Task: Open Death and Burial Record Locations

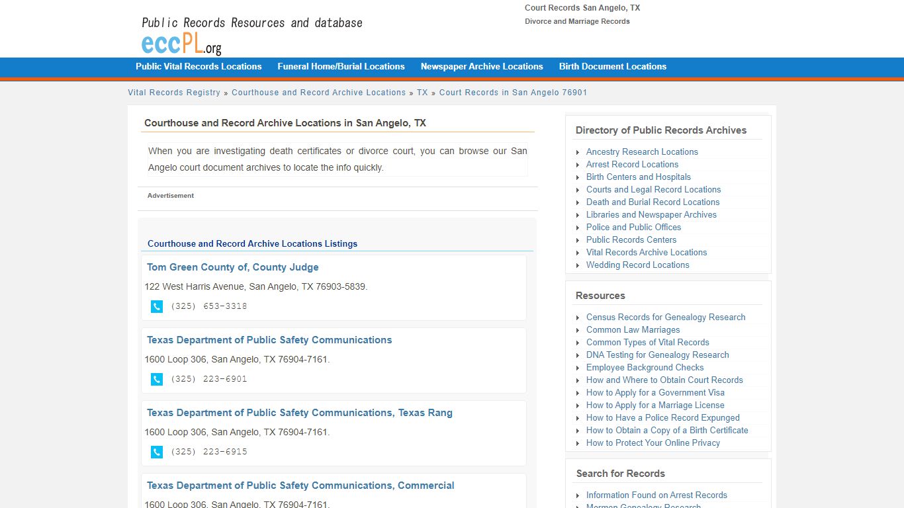Action: pyautogui.click(x=653, y=202)
